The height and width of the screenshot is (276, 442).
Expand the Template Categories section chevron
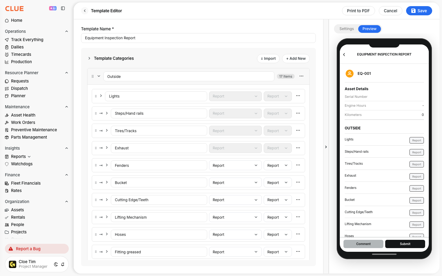(89, 58)
